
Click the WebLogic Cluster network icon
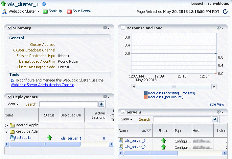tap(4, 12)
